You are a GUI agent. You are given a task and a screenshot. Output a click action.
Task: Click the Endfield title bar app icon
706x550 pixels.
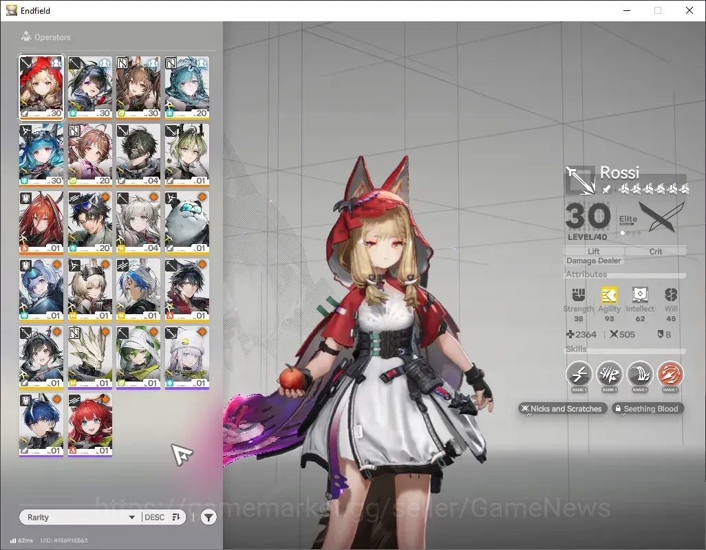click(x=11, y=10)
